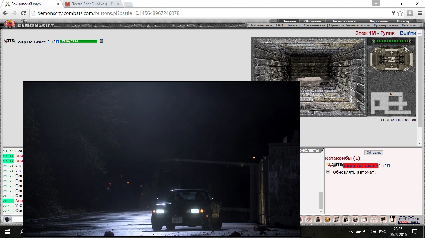Open the Безопасность menu
The image size is (425, 238).
pyautogui.click(x=345, y=21)
